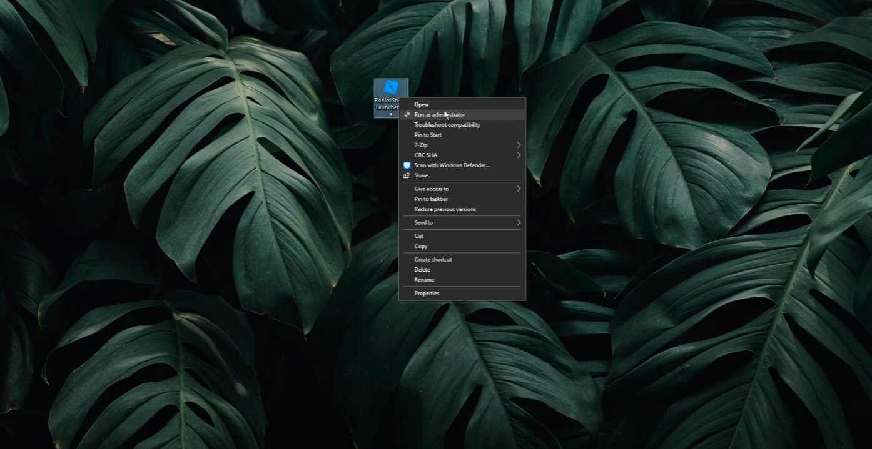Choose Pin to taskbar

(x=431, y=199)
